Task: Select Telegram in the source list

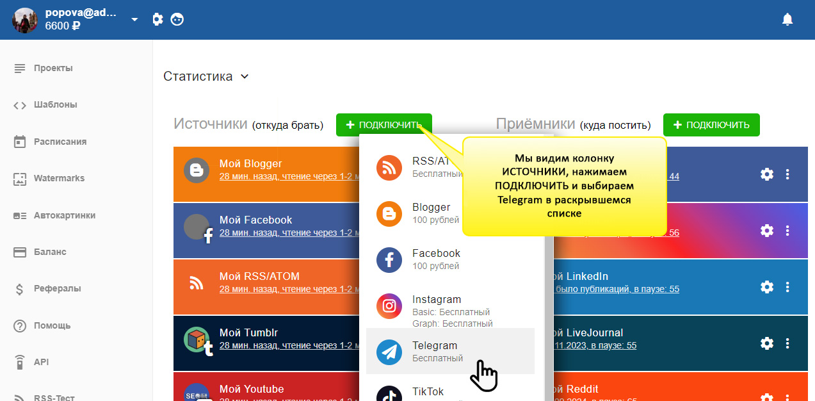Action: tap(450, 351)
